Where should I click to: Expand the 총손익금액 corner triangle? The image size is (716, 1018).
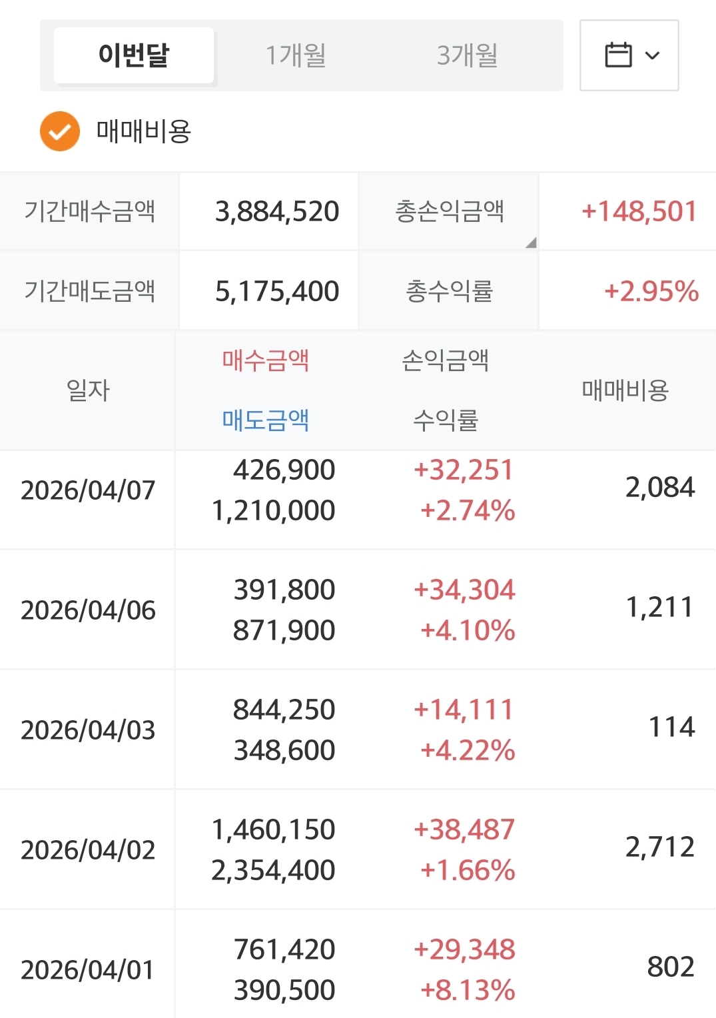point(531,243)
